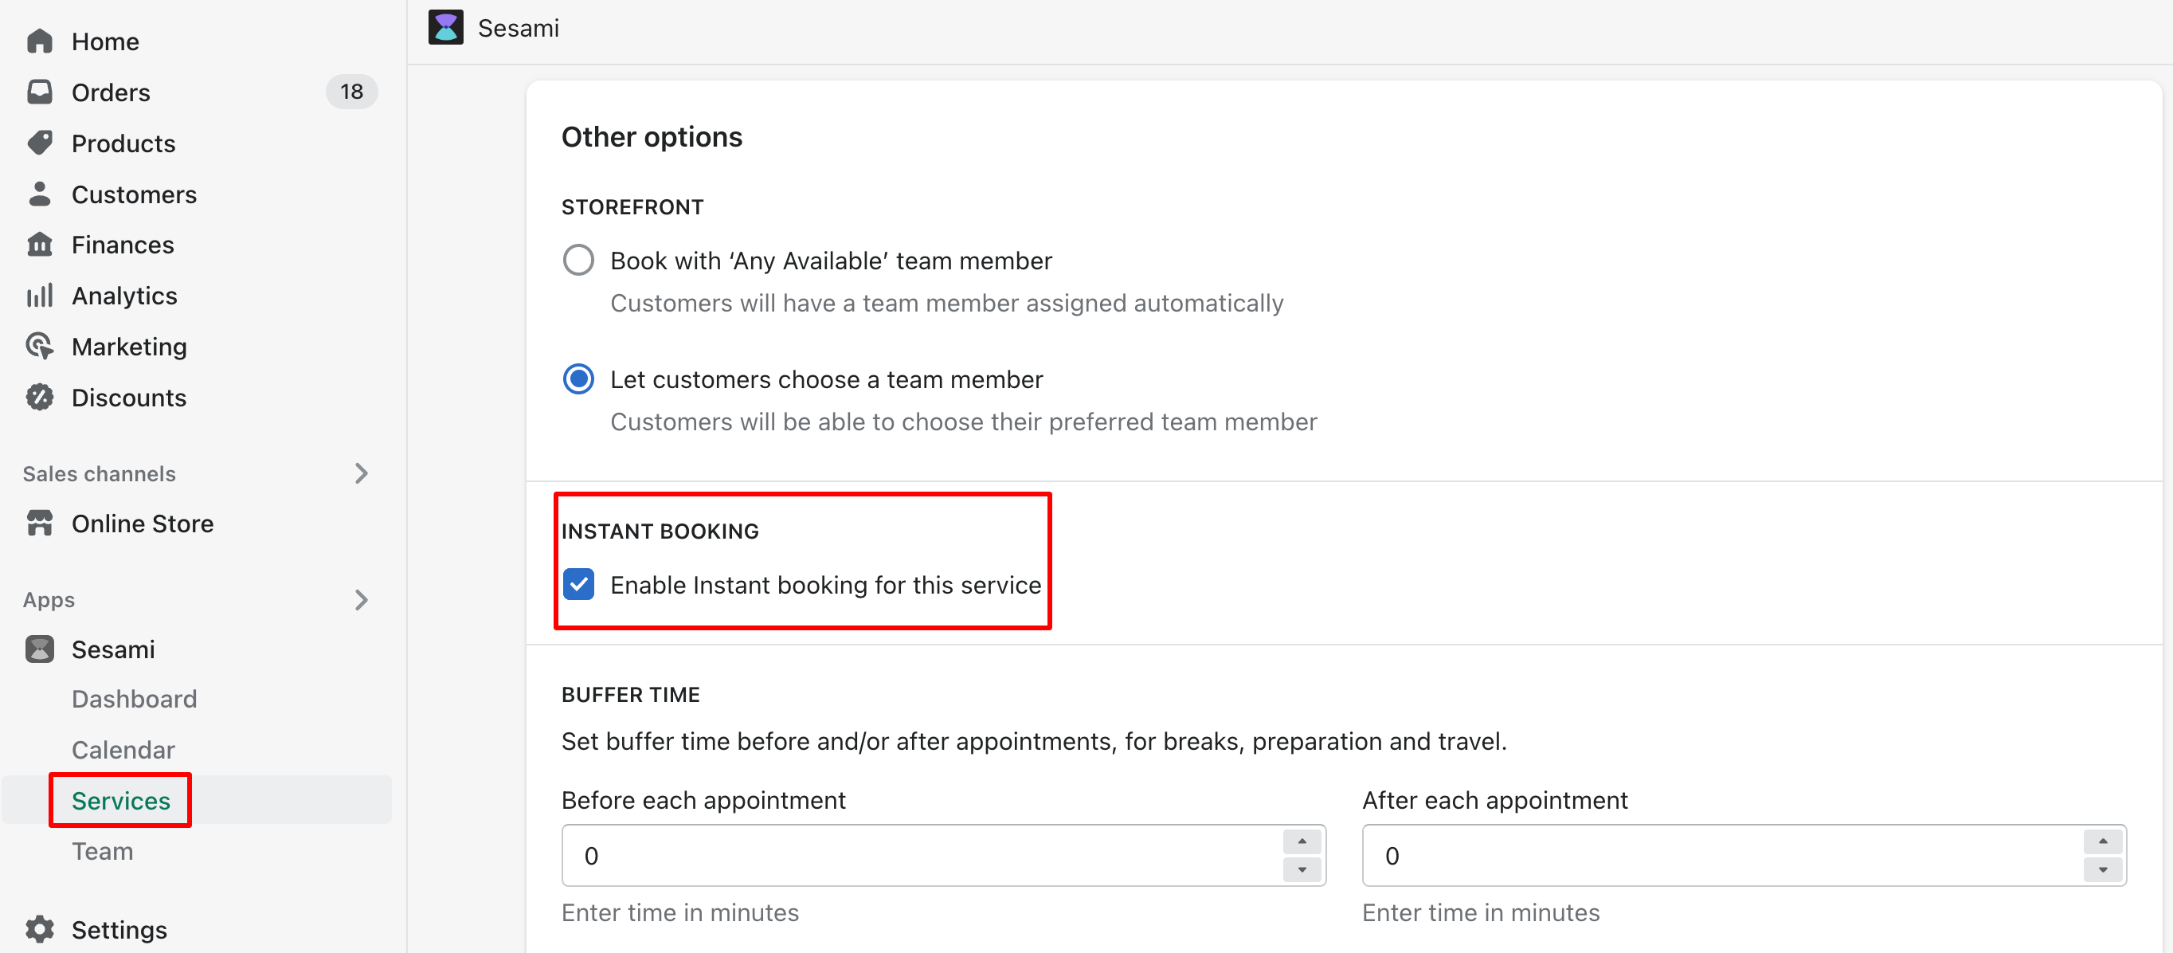
Task: Expand the Apps section chevron
Action: click(362, 599)
